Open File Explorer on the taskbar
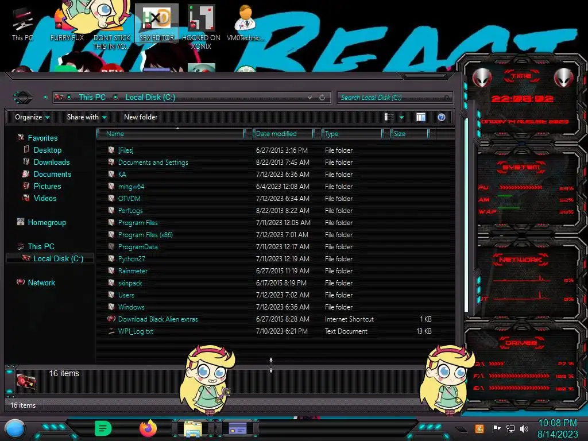Viewport: 588px width, 441px height. pos(193,428)
